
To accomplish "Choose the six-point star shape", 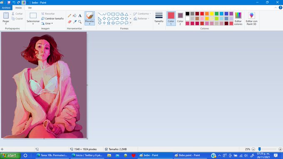I will (113, 23).
